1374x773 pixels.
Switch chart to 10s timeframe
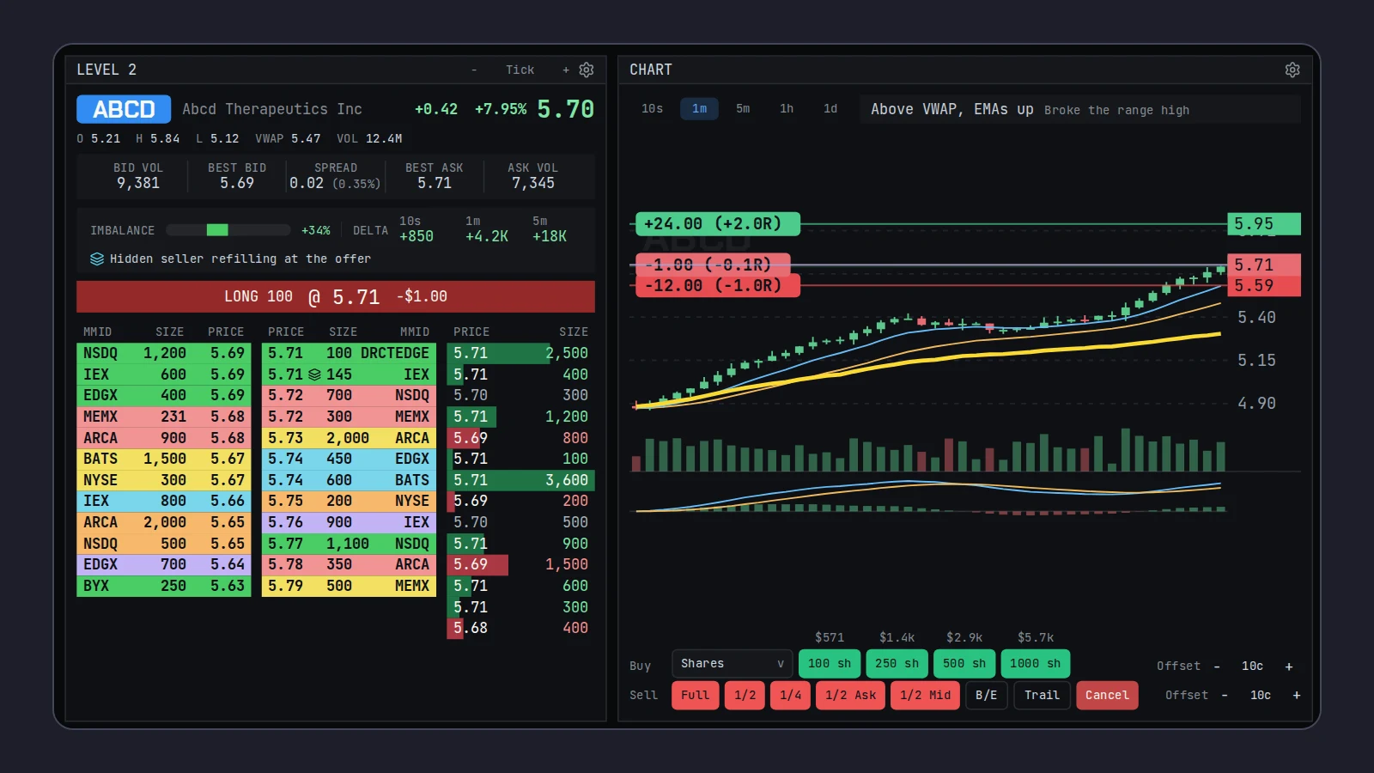(652, 108)
